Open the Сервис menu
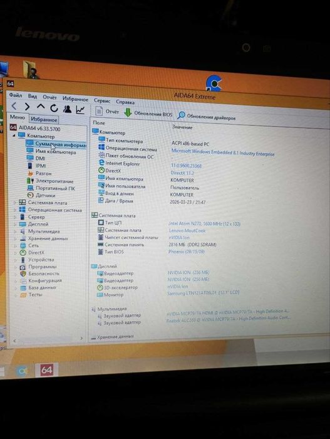 pos(102,100)
